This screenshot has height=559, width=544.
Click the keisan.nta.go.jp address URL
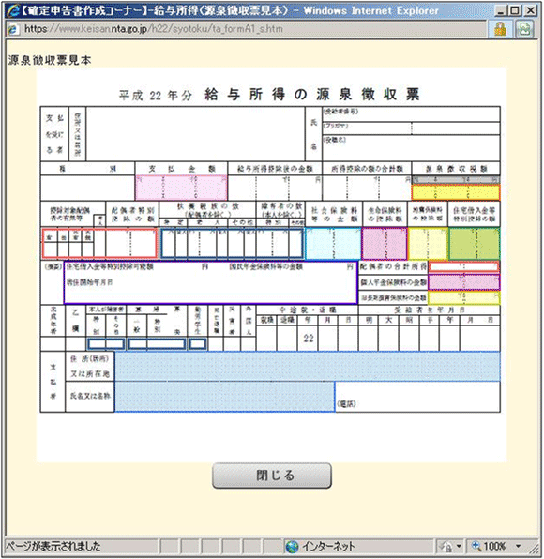tap(154, 29)
